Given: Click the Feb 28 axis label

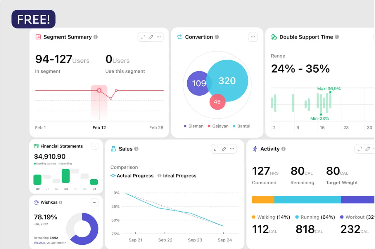Looking at the screenshot, I should coord(156,127).
